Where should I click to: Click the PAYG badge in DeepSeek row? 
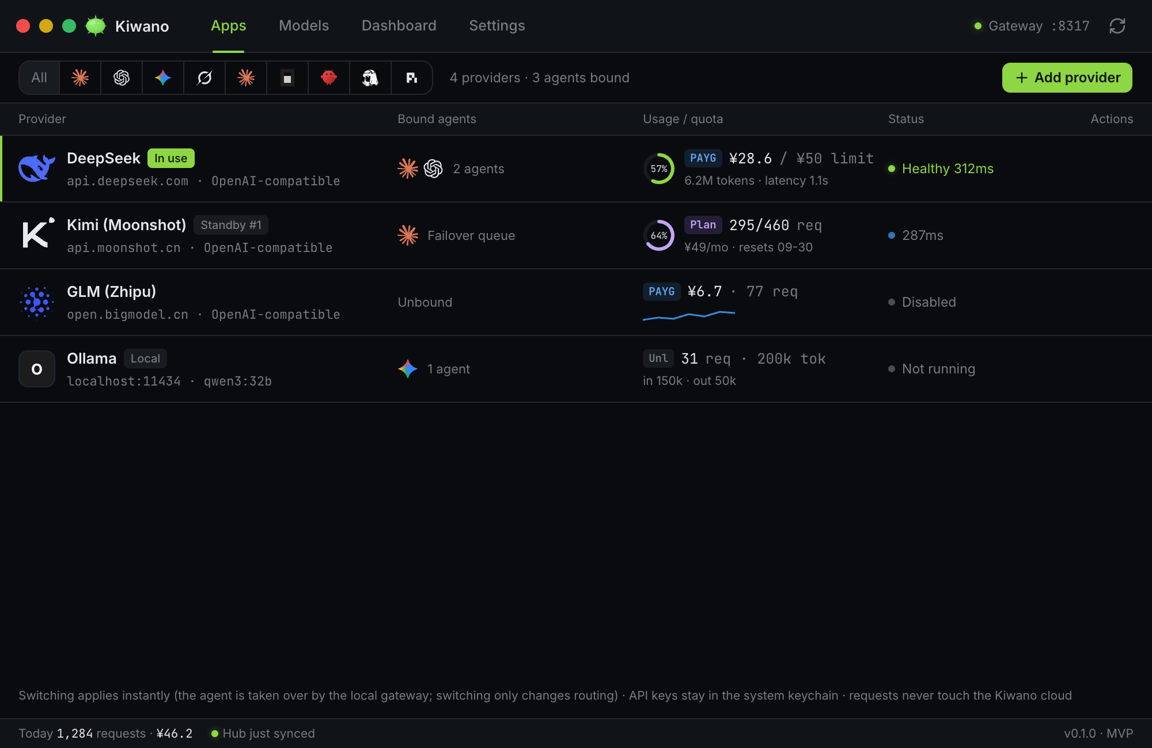tap(703, 158)
